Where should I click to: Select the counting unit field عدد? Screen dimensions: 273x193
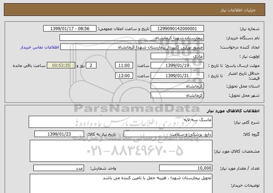click(58, 168)
